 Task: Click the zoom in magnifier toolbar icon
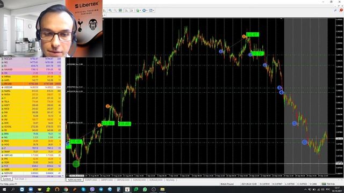click(x=110, y=10)
